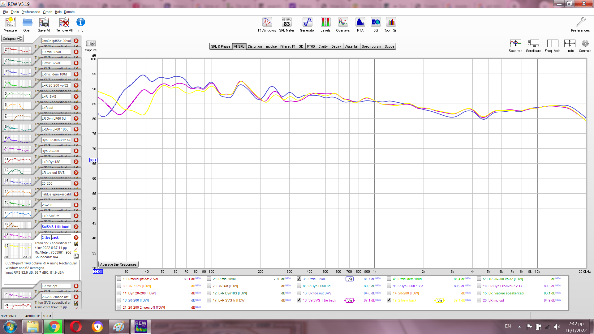The width and height of the screenshot is (594, 334).
Task: Switch to the Spectrogram tab
Action: (371, 46)
